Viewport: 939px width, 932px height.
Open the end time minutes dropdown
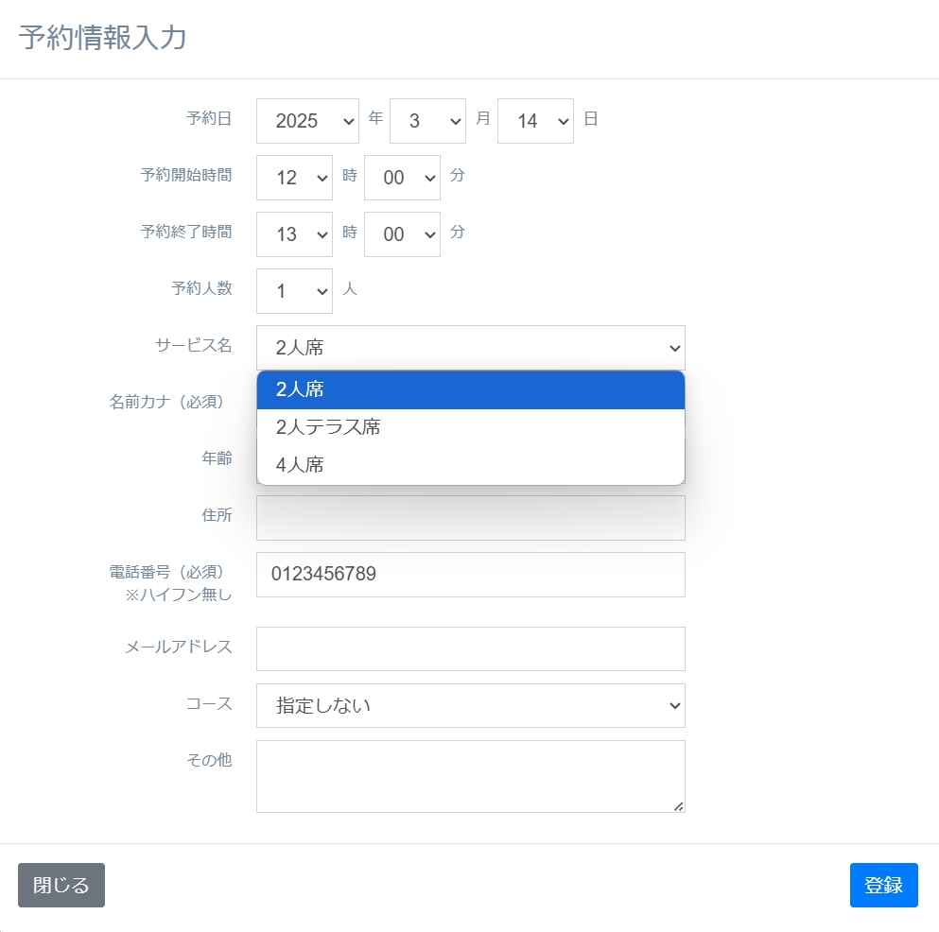402,233
